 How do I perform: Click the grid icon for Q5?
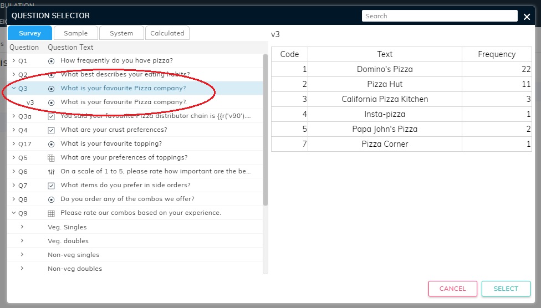(51, 158)
